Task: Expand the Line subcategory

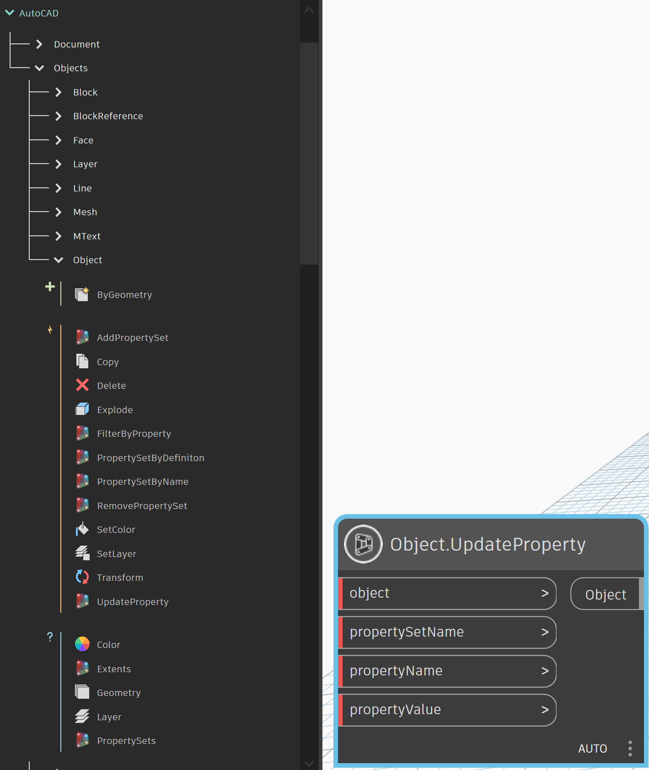Action: click(x=59, y=188)
